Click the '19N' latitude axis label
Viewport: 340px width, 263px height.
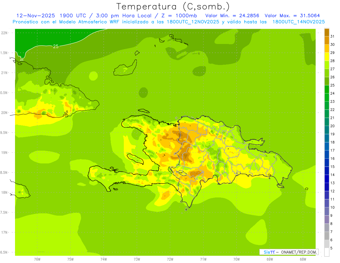(x=5, y=153)
